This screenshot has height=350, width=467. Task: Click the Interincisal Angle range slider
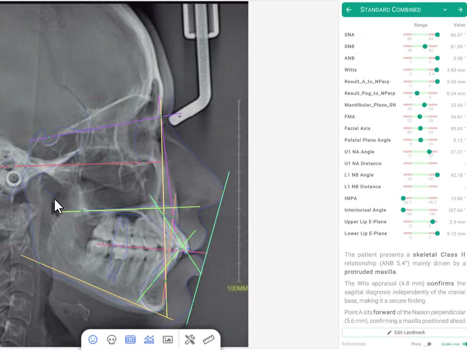[x=420, y=210]
